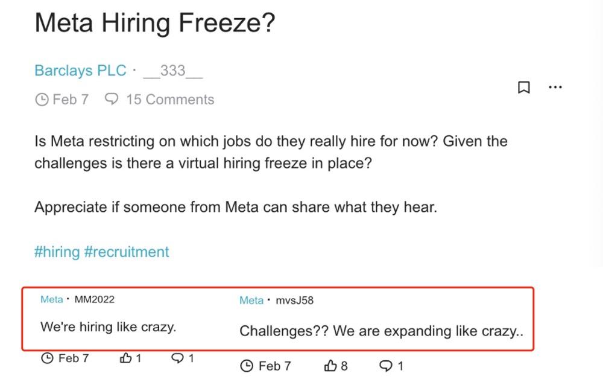This screenshot has height=385, width=603.
Task: Like the MM2022 comment
Action: (126, 358)
